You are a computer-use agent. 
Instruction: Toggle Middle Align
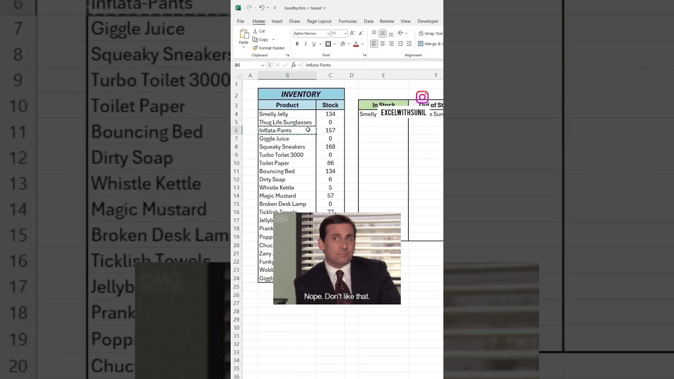pos(382,33)
